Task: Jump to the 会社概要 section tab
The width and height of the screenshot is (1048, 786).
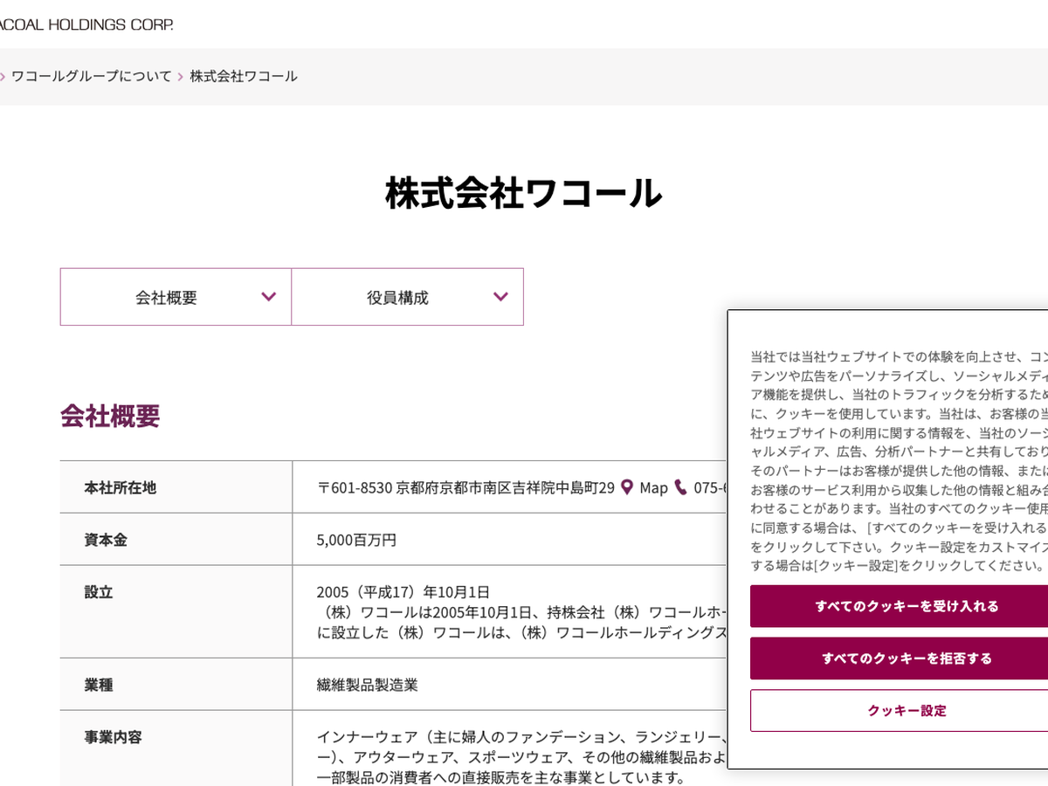Action: pyautogui.click(x=167, y=298)
